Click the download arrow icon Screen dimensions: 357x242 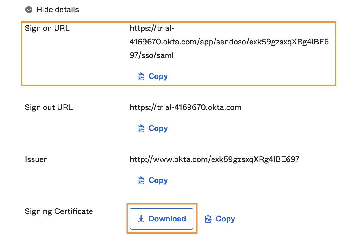click(x=141, y=219)
